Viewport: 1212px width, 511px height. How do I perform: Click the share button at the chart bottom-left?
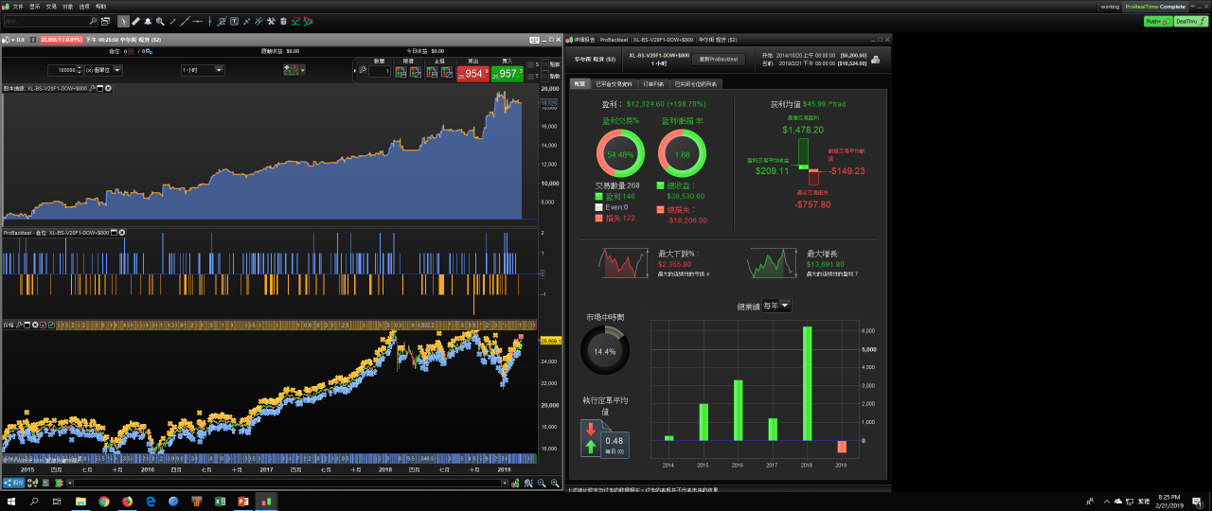point(12,483)
